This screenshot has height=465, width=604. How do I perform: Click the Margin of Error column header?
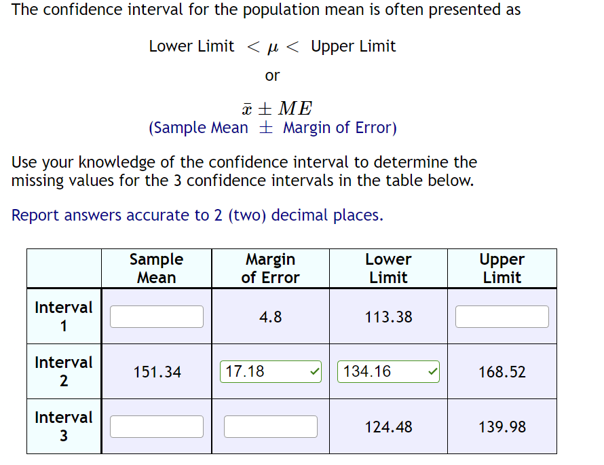(270, 268)
